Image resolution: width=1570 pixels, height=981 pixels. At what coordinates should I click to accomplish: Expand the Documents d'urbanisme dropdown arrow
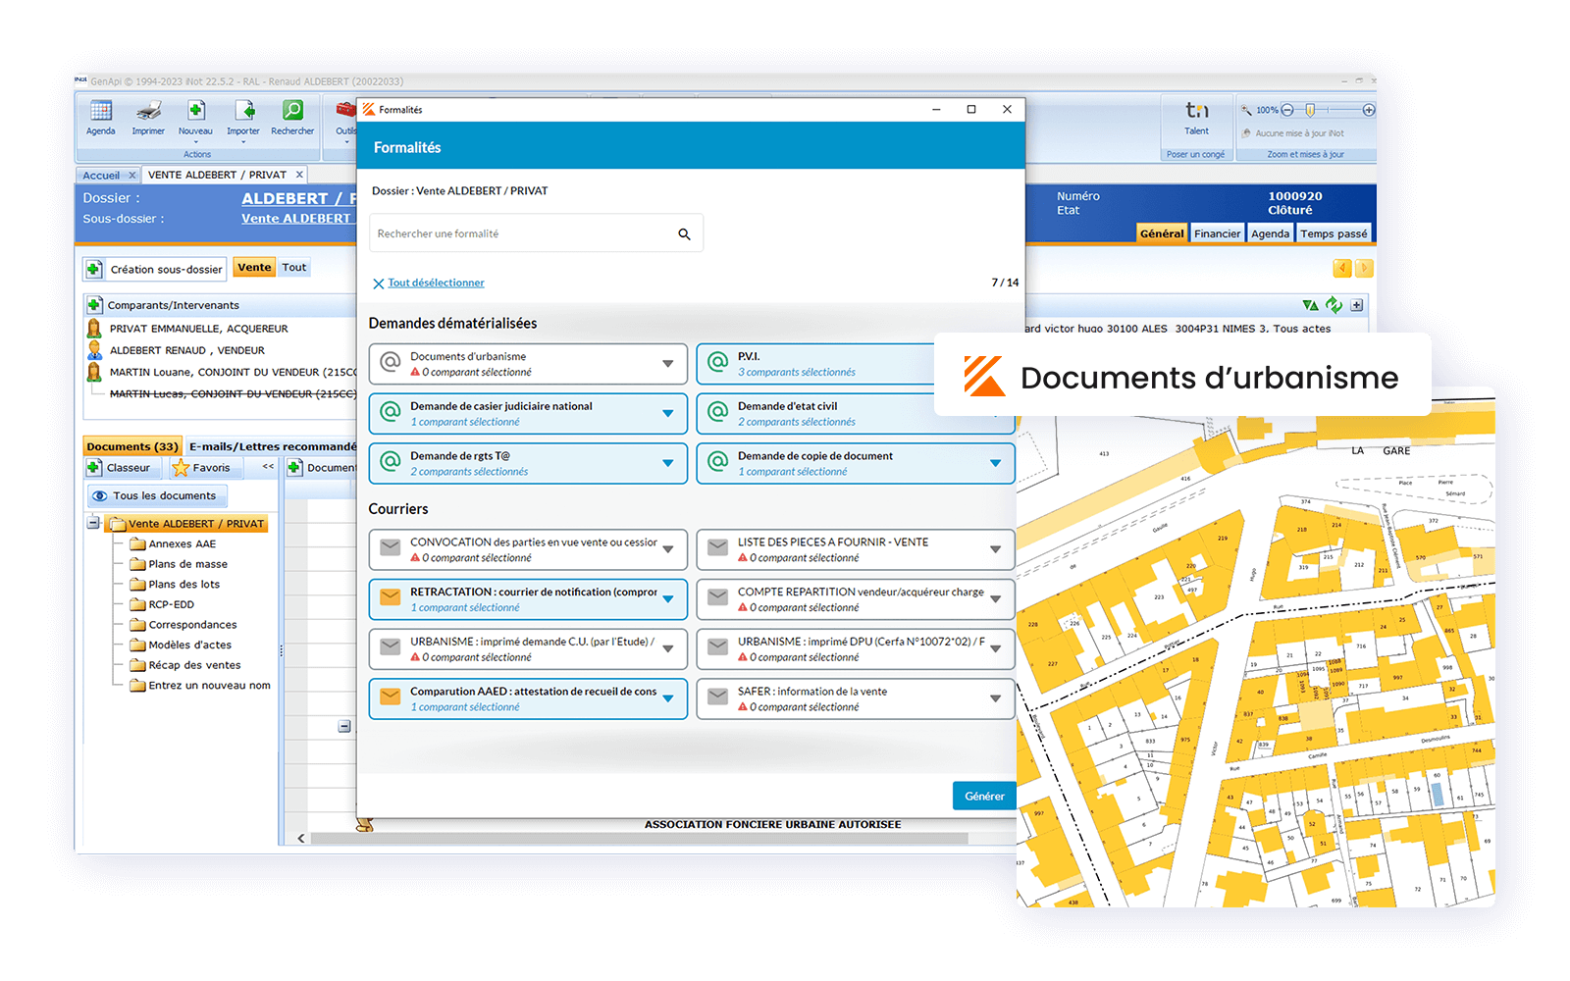[668, 364]
